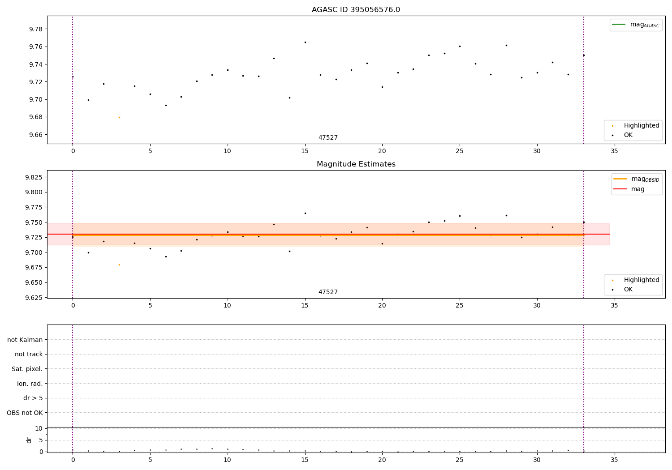Click the 'Ion. rad.' axis label
The width and height of the screenshot is (672, 470).
[30, 384]
